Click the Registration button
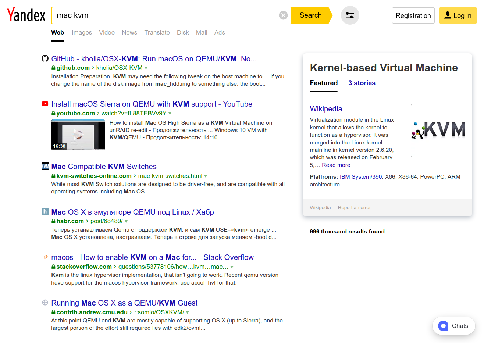Image resolution: width=484 pixels, height=343 pixels. [x=413, y=15]
